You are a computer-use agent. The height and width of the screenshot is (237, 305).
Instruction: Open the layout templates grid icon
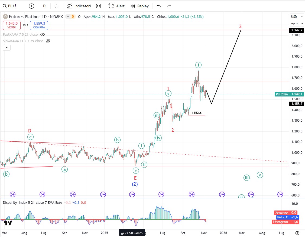(x=99, y=6)
